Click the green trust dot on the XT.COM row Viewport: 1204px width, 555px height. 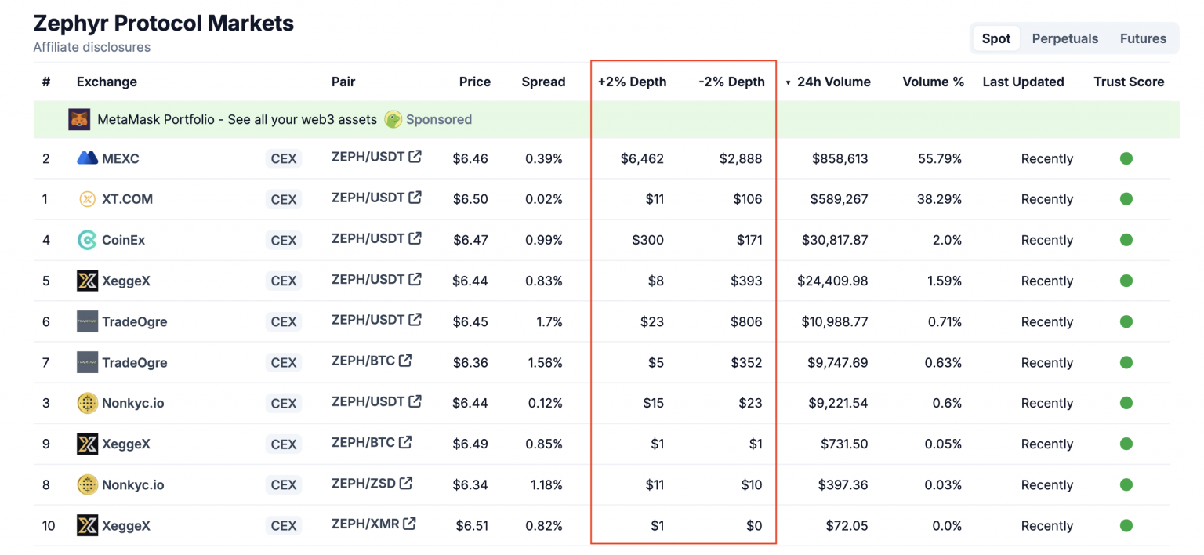click(1126, 199)
